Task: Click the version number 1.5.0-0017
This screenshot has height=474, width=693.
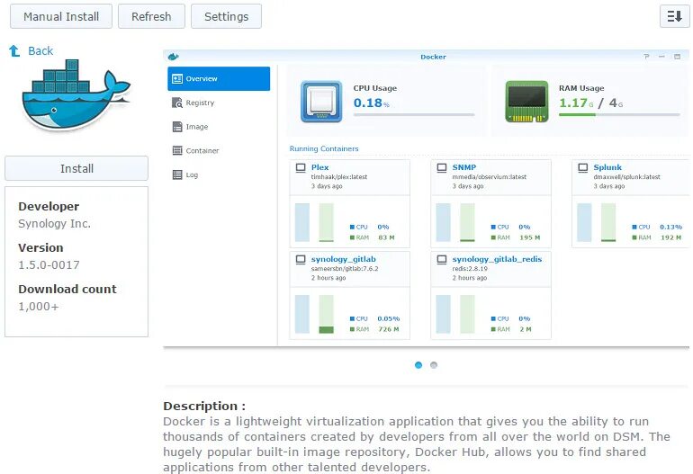Action: (x=49, y=265)
